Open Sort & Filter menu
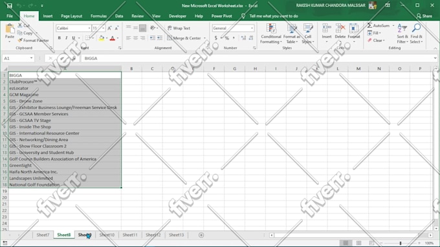The width and height of the screenshot is (440, 247). pos(402,34)
